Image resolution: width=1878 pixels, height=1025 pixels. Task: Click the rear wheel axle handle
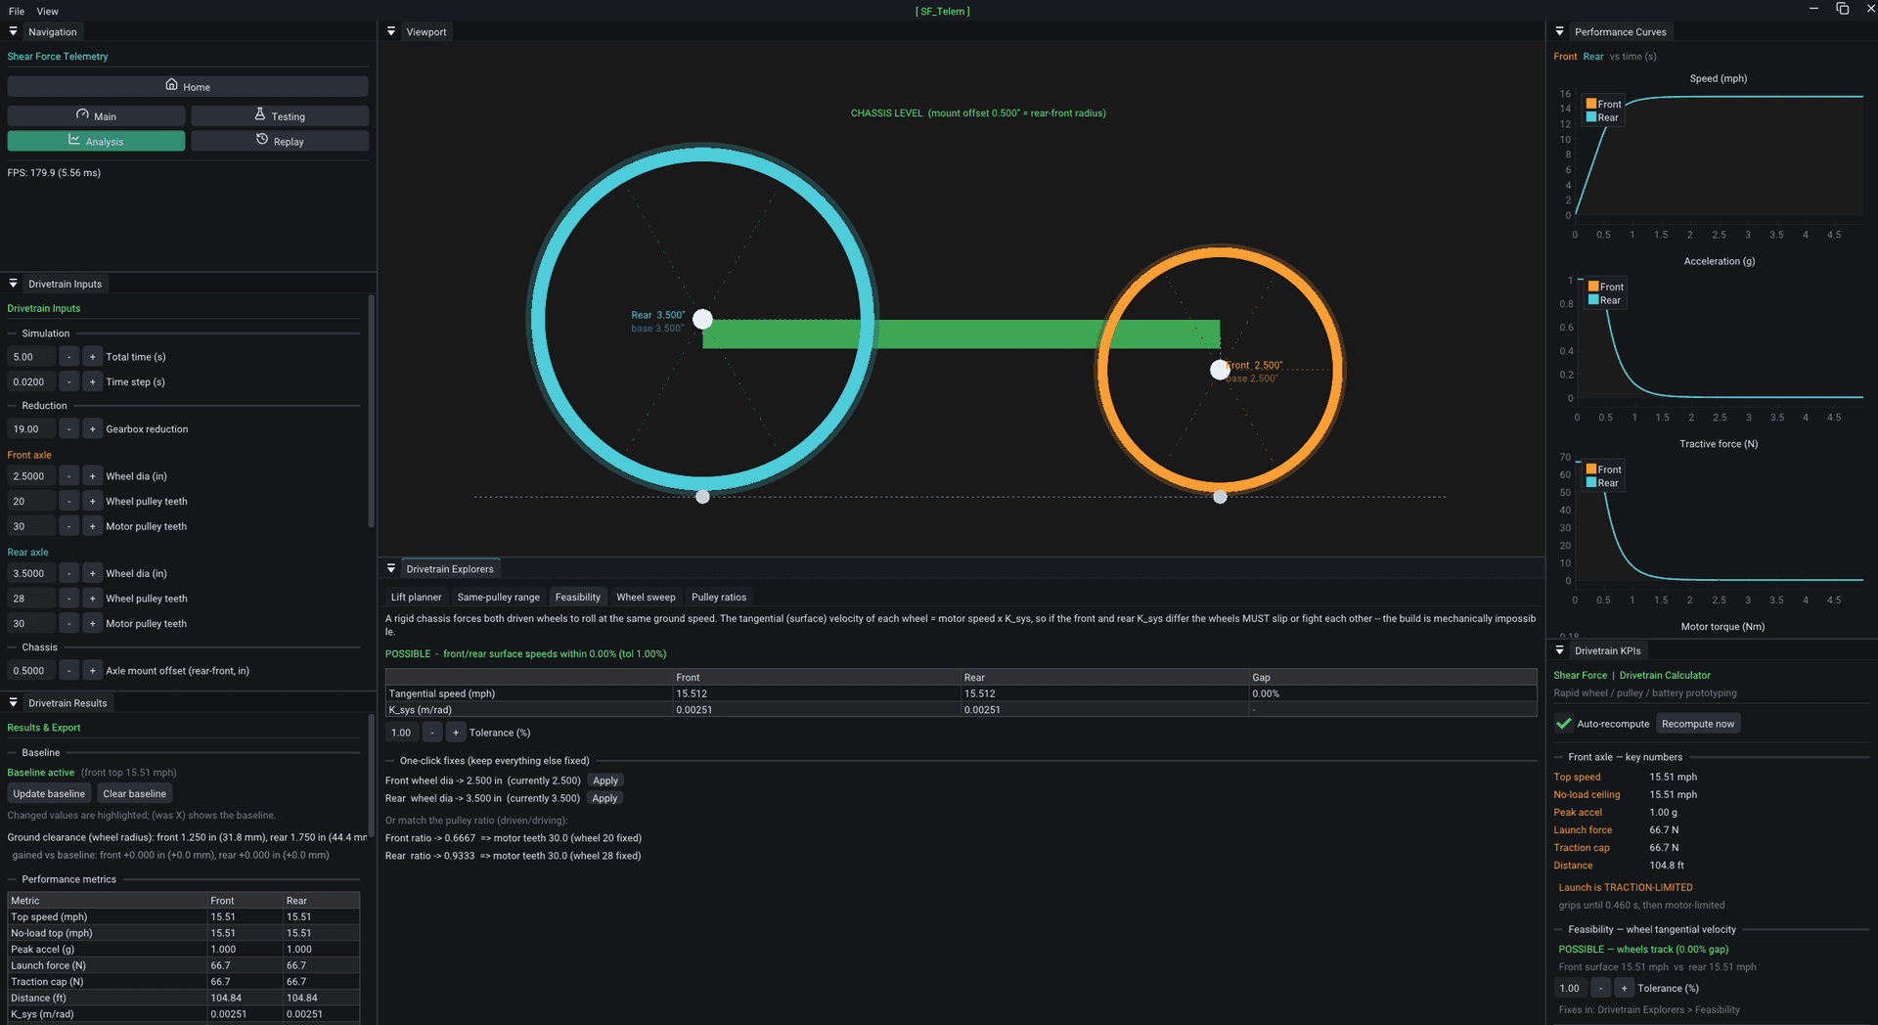coord(702,319)
